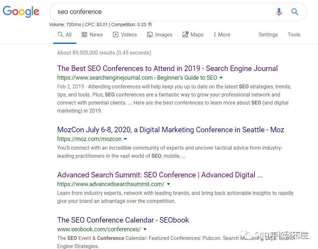This screenshot has width=318, height=249.
Task: Open the SEO Conference Calendar SEObook link
Action: pyautogui.click(x=123, y=220)
